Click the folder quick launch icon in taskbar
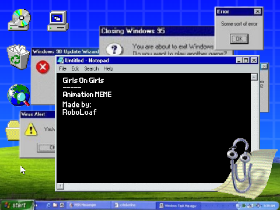The width and height of the screenshot is (280, 210). point(55,205)
